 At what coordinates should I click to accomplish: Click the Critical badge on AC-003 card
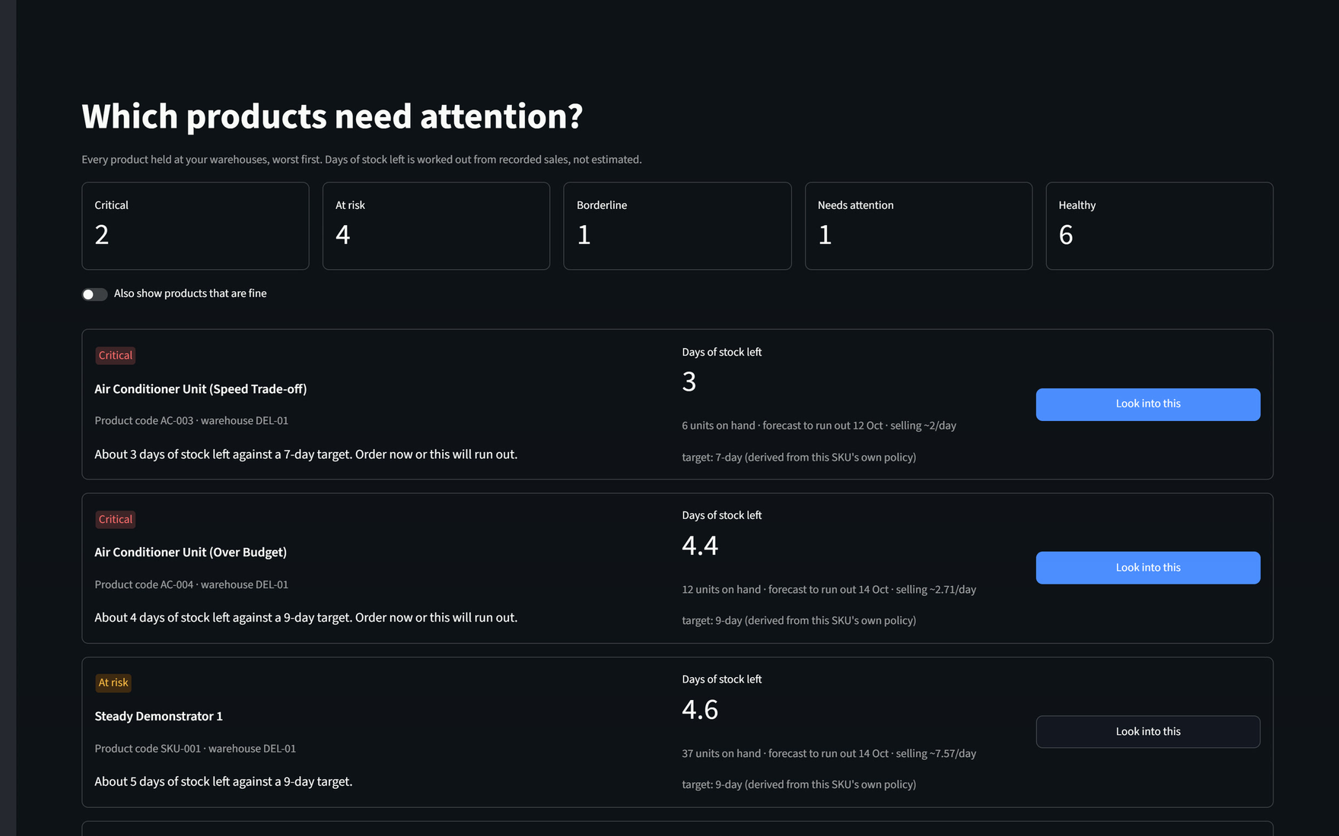point(116,356)
